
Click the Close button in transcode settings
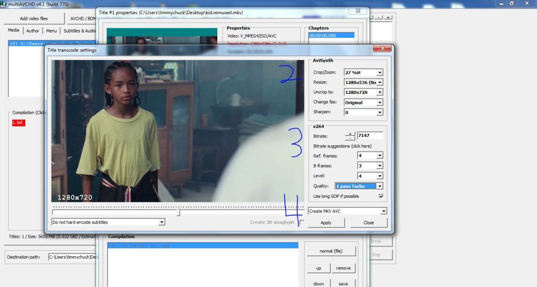coord(369,222)
